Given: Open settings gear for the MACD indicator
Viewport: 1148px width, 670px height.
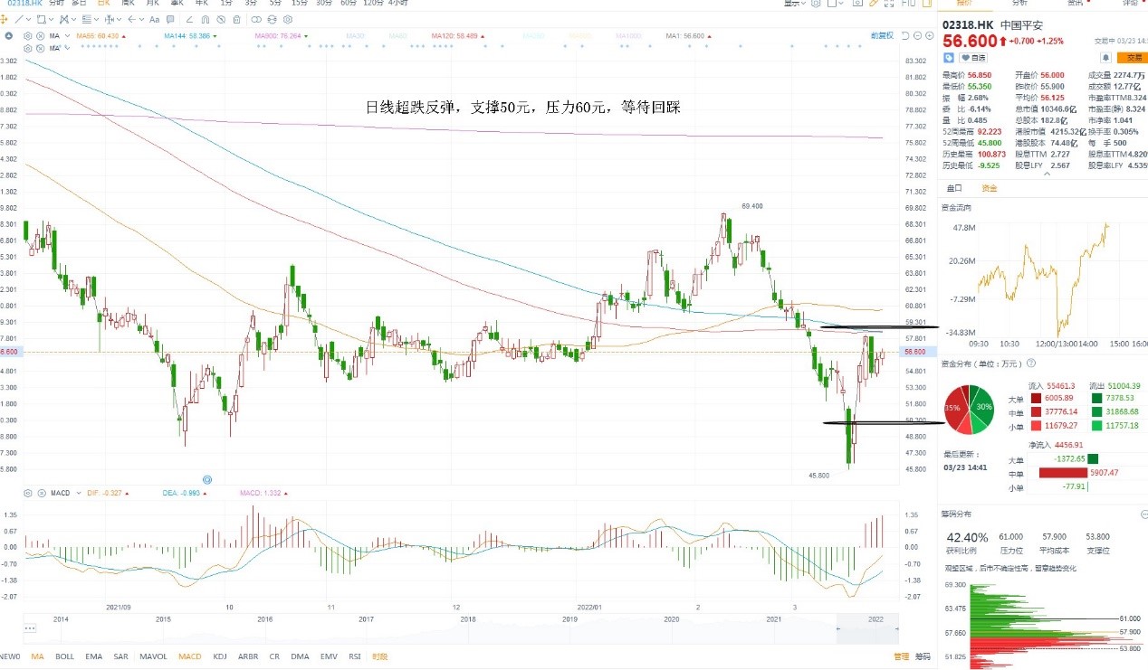Looking at the screenshot, I should point(27,493).
